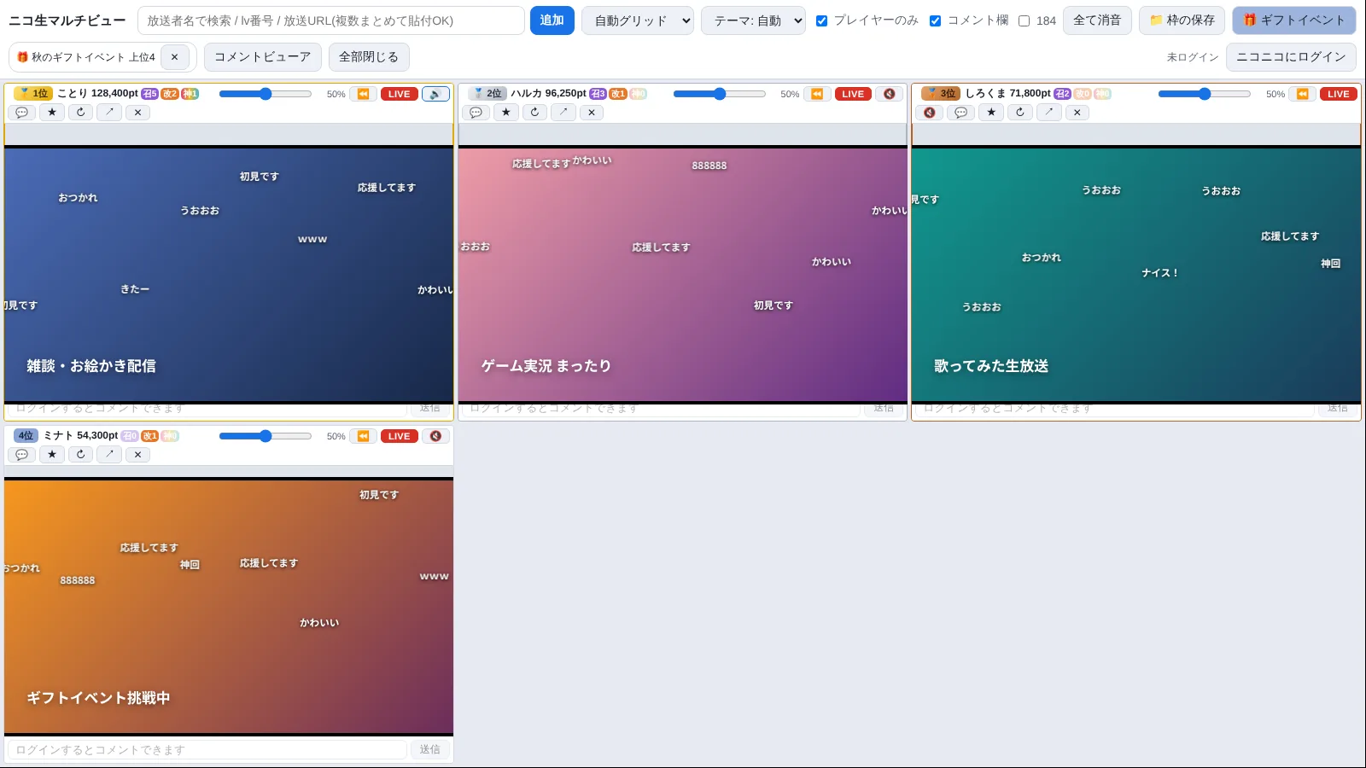The height and width of the screenshot is (768, 1366).
Task: Pop out ことり's player with the arrow icon
Action: (x=109, y=113)
